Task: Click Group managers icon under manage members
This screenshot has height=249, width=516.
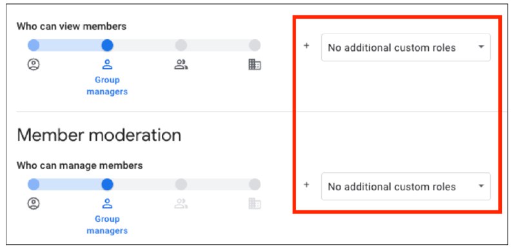Action: (107, 204)
